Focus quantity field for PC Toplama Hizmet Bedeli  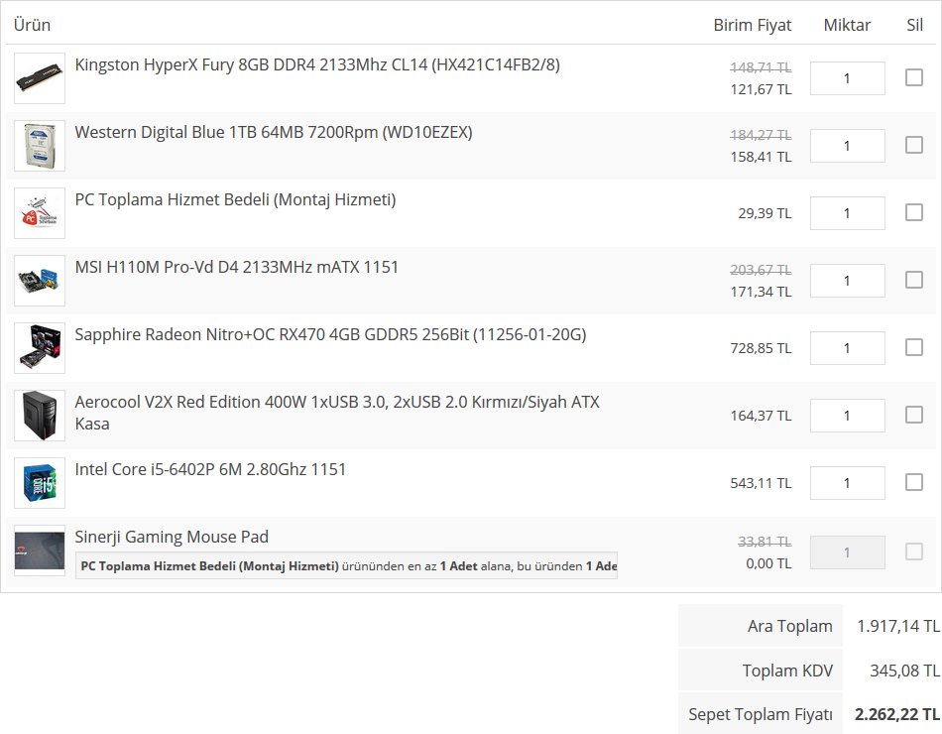[x=847, y=213]
